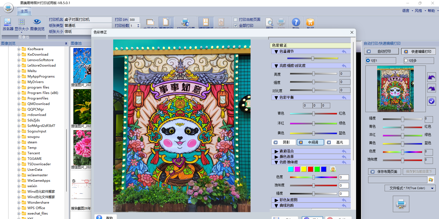Click the 显示大小 display size icon
Image resolution: width=439 pixels, height=219 pixels.
tap(21, 22)
